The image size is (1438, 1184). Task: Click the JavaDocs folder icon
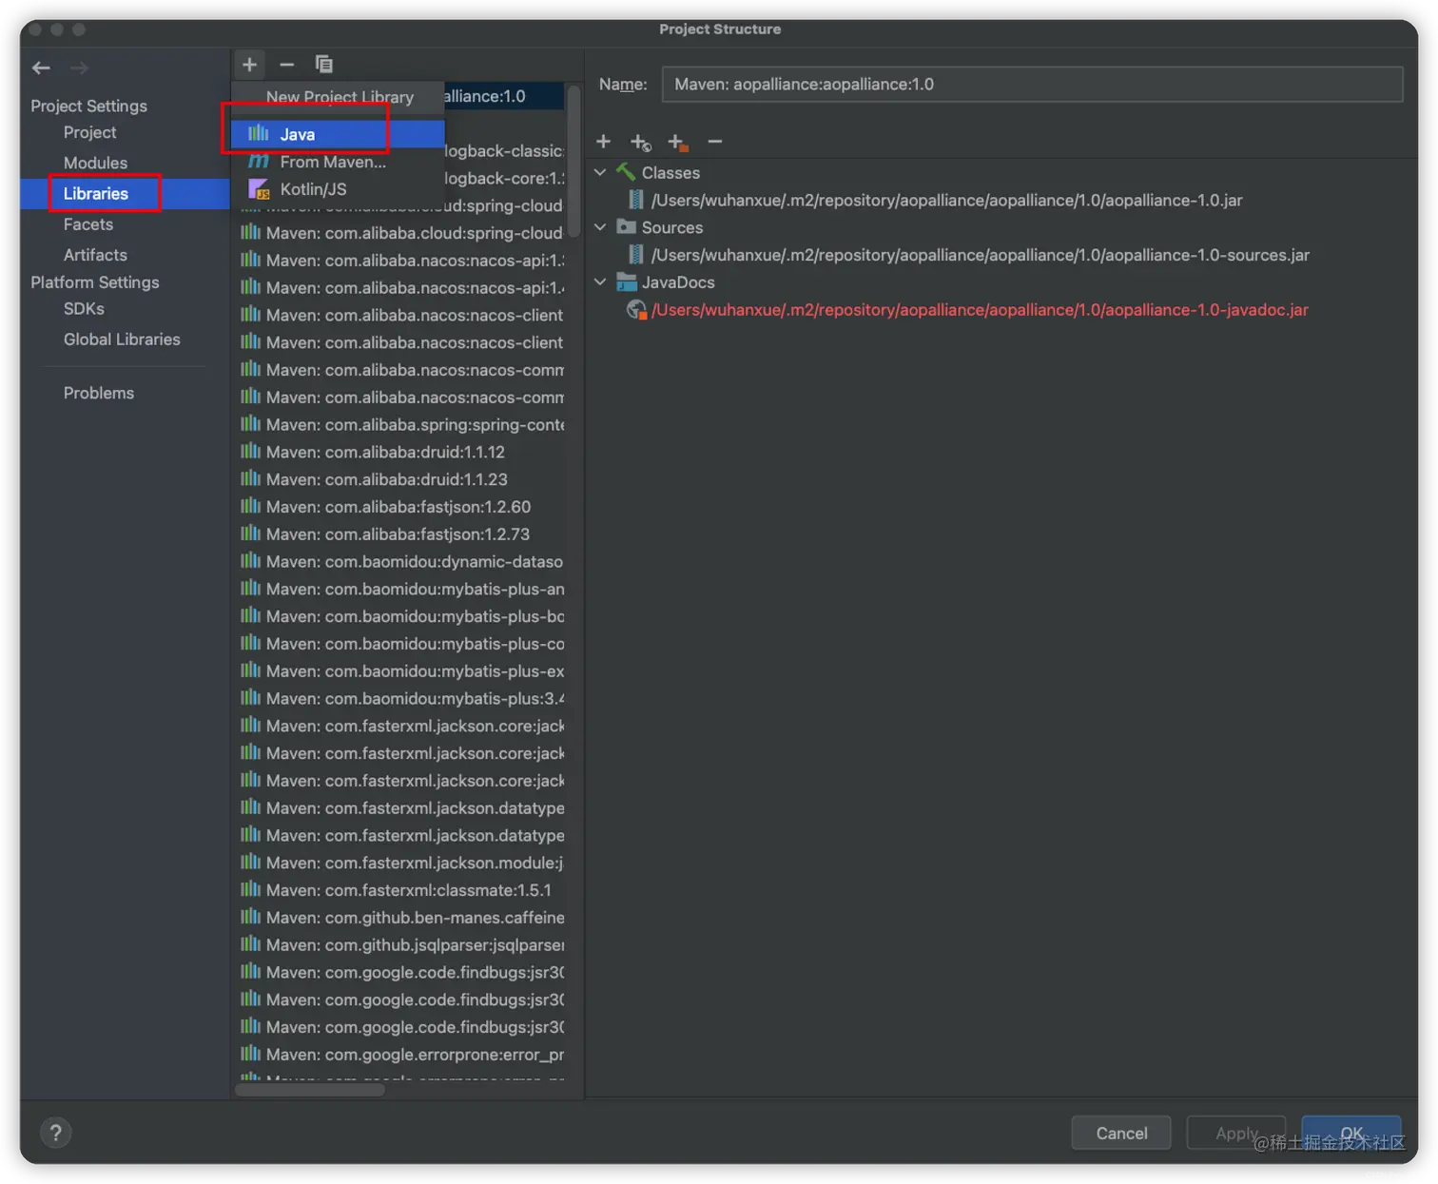(626, 282)
